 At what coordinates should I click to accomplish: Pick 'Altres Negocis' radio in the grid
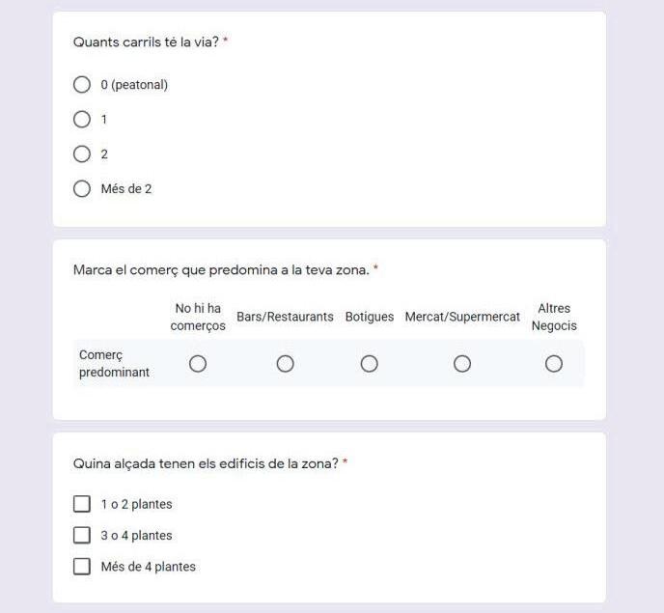pyautogui.click(x=554, y=364)
